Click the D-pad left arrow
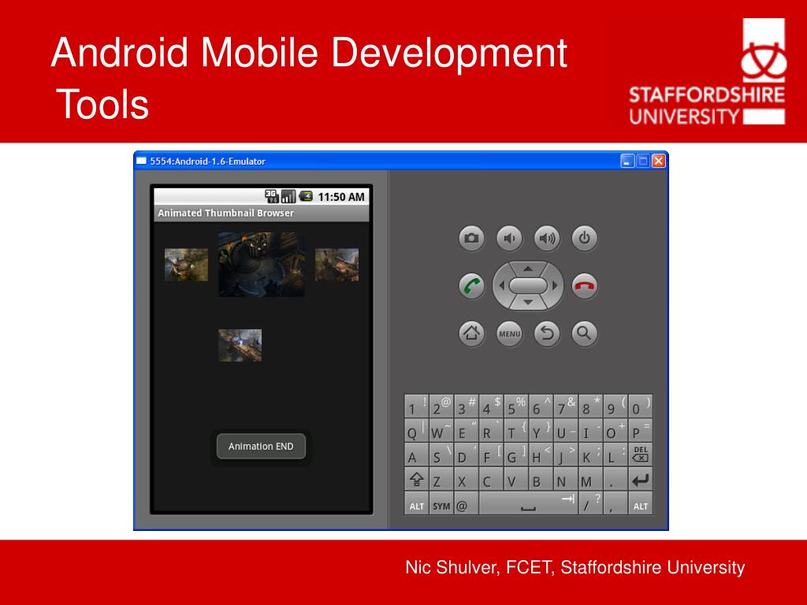Screen dimensions: 807x605 click(501, 285)
